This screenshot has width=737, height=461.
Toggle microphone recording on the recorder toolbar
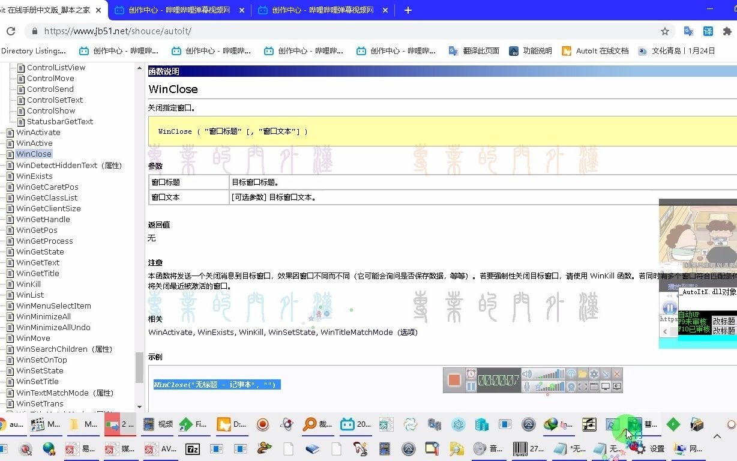pos(527,387)
